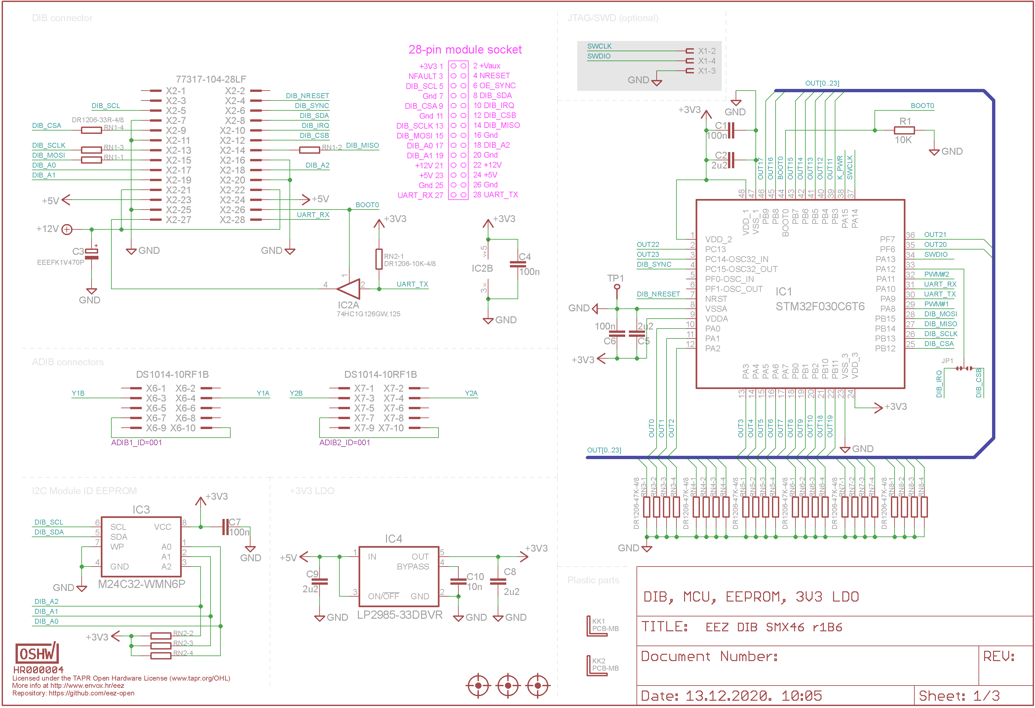Click the 'JTAG/SWD (optional)' section label

(x=613, y=18)
